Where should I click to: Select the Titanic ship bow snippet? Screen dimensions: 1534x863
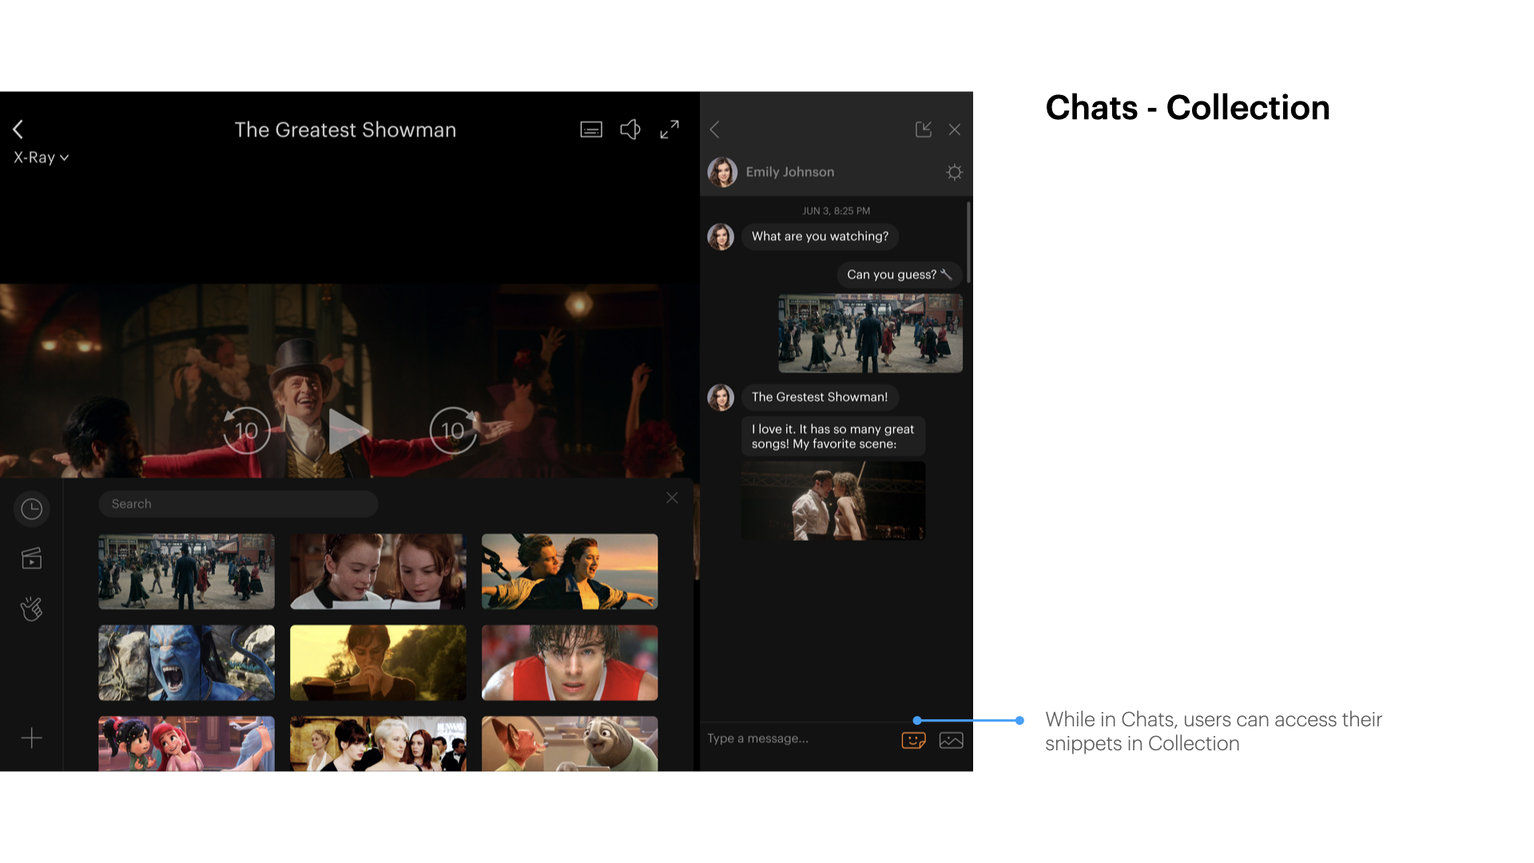tap(570, 571)
